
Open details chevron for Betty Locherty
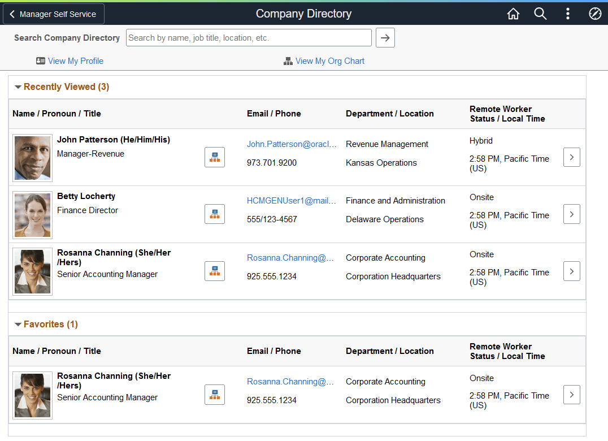[x=571, y=214]
